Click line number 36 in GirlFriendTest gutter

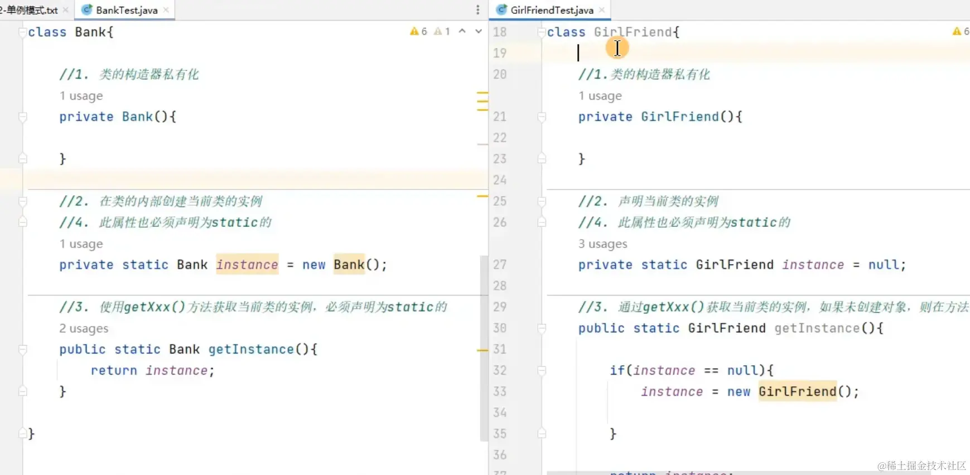pyautogui.click(x=500, y=455)
